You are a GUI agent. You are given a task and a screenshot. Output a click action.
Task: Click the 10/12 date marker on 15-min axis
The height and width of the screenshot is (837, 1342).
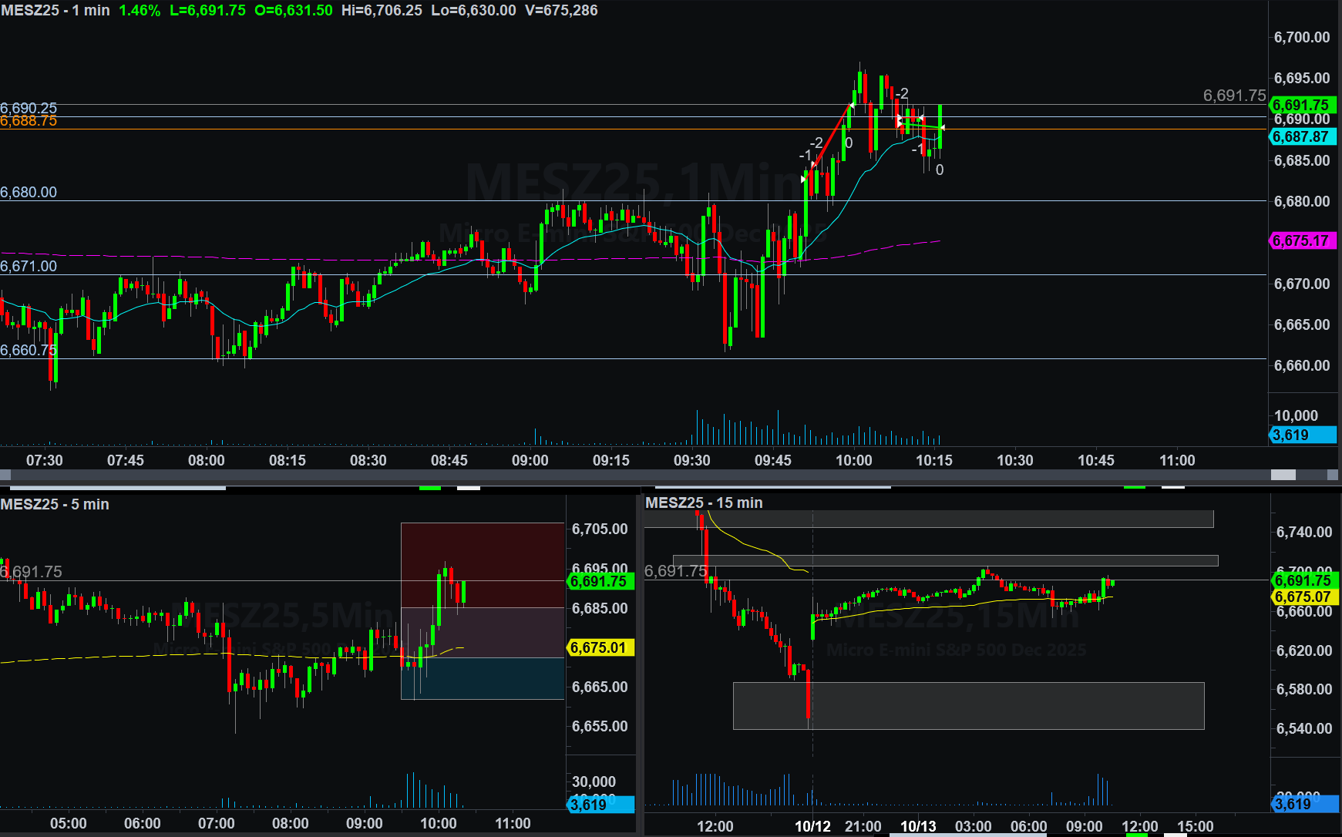point(812,826)
